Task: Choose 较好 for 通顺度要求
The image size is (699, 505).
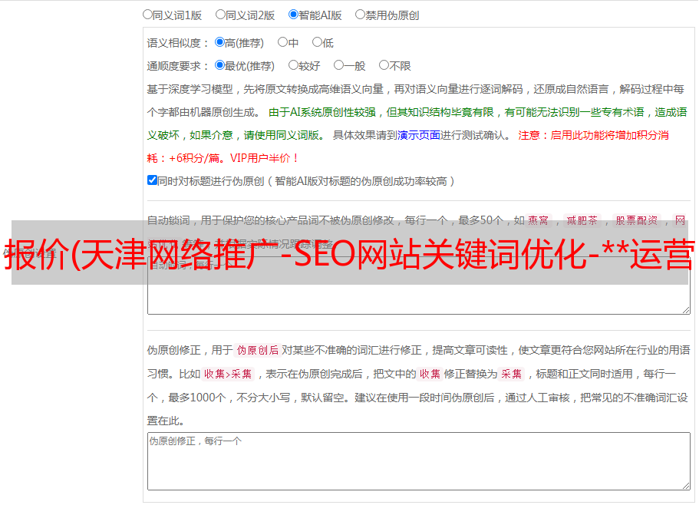Action: 294,65
